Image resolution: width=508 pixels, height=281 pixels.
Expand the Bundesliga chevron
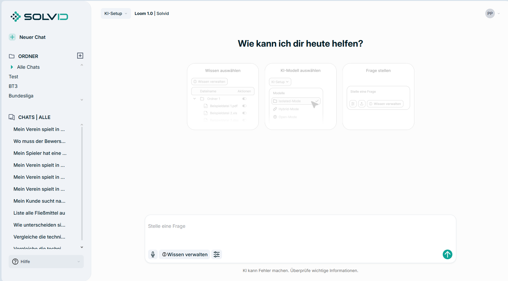pyautogui.click(x=81, y=100)
